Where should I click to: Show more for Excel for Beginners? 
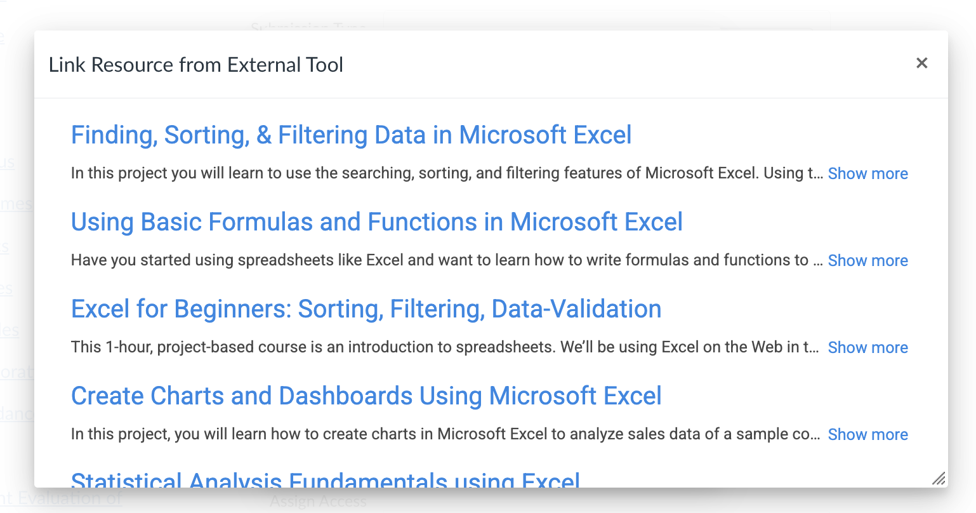click(867, 348)
